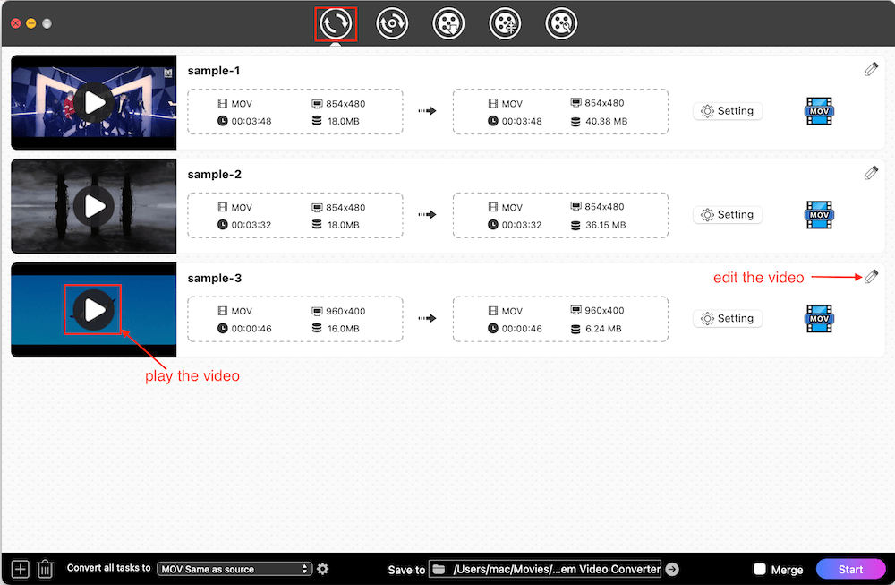Delete tasks with trash icon

45,569
